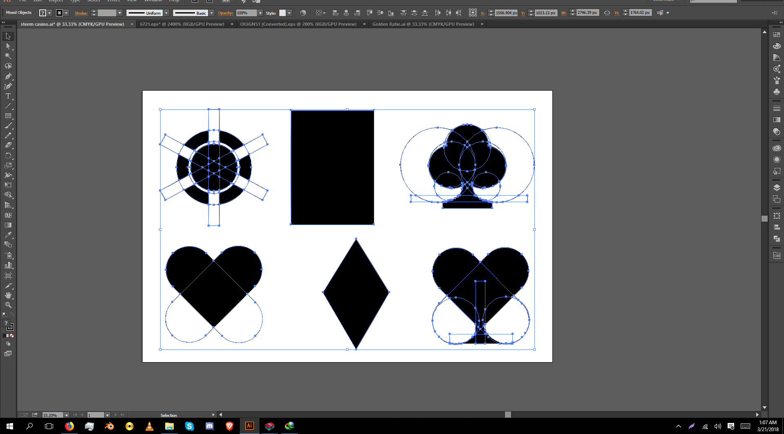The height and width of the screenshot is (434, 784).
Task: Choose the transform reference point grid
Action: [473, 13]
